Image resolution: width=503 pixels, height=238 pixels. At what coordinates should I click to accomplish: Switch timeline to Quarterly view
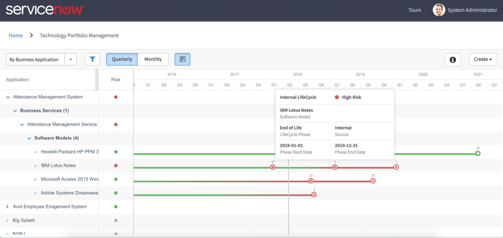point(122,59)
